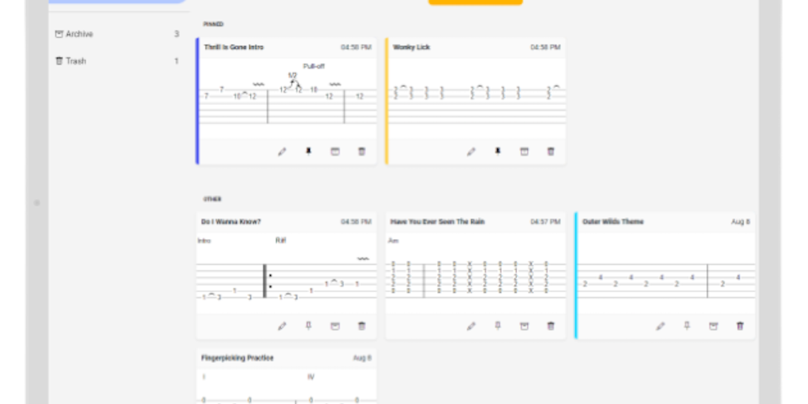Image resolution: width=808 pixels, height=404 pixels.
Task: Archive the Do I Wanna Know? note
Action: (x=335, y=326)
